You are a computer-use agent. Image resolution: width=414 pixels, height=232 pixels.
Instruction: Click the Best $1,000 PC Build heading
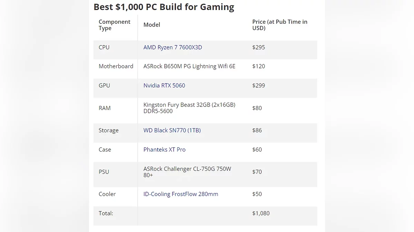coord(164,7)
